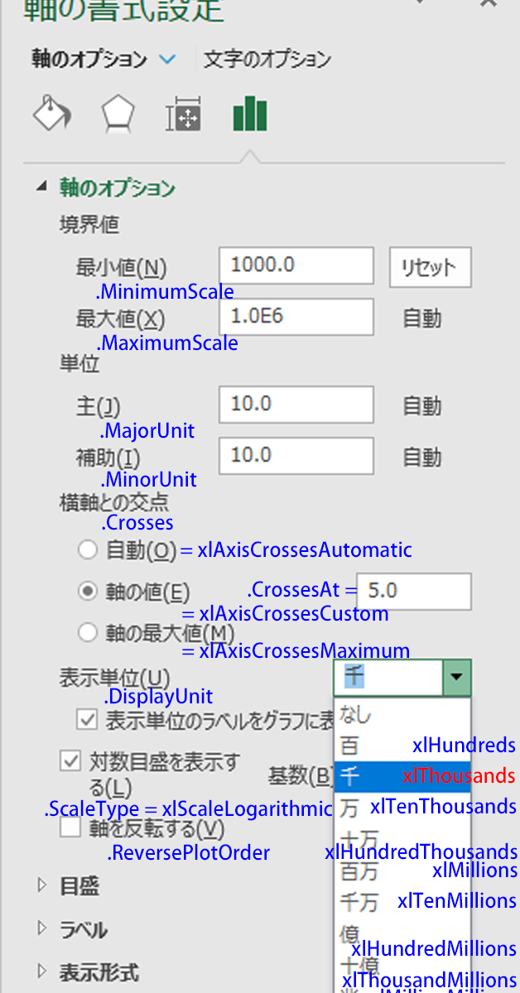Enable the 軸を反転する(V) checkbox

(x=70, y=828)
